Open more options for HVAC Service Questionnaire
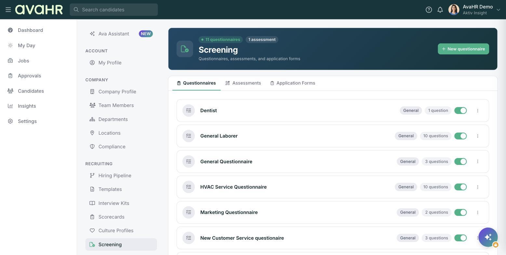Screen dimensions: 506x255 477,187
